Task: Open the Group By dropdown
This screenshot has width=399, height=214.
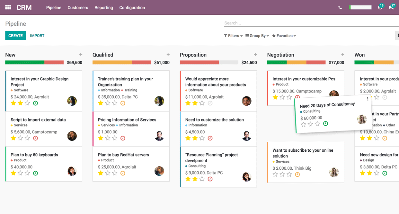Action: (257, 36)
